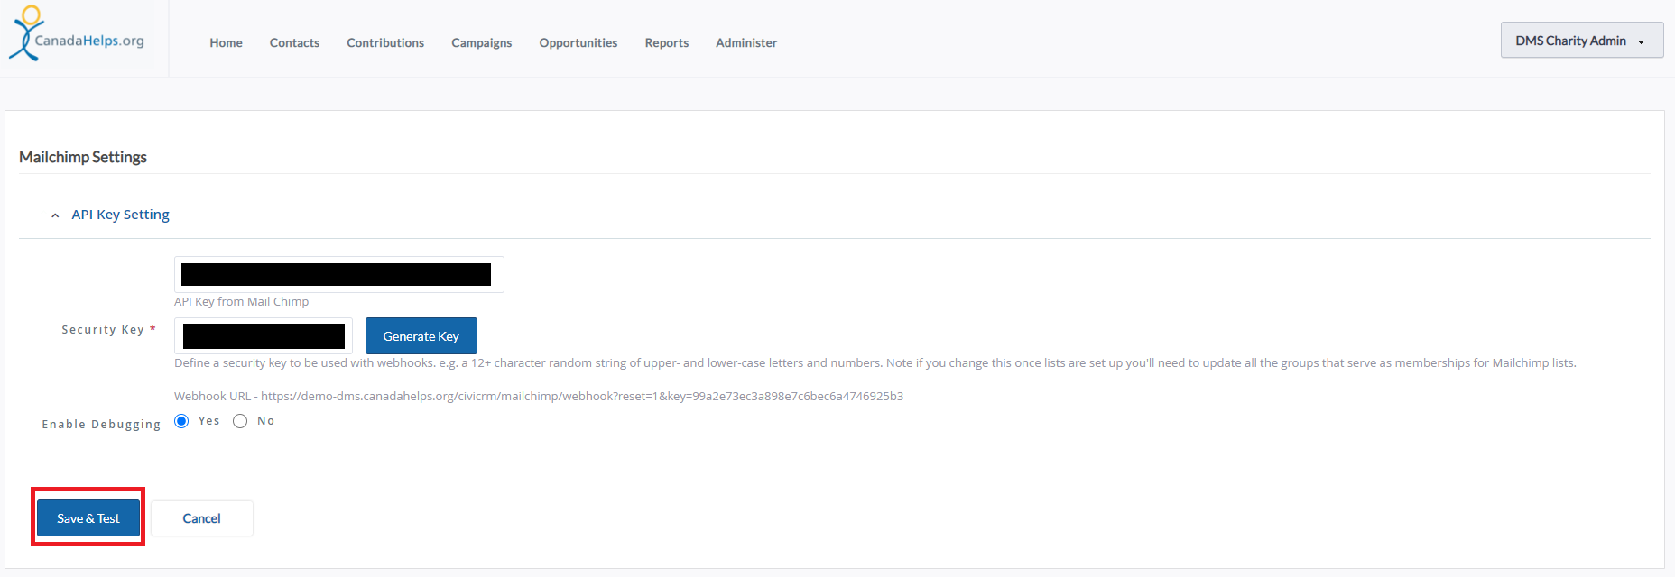Open the Reports menu

(667, 42)
